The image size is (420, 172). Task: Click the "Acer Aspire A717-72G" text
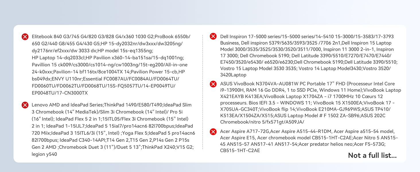(x=244, y=132)
